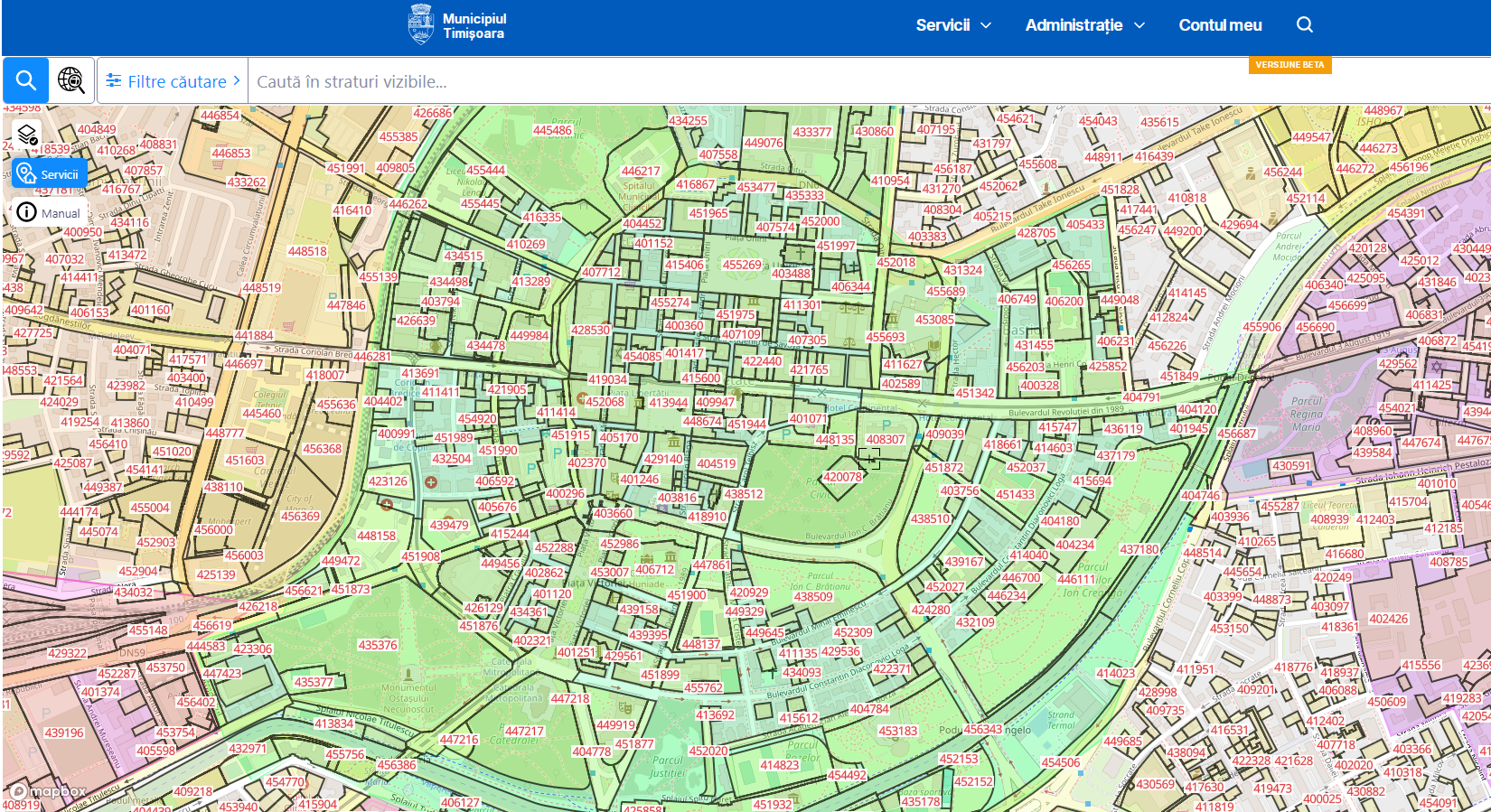
Task: Click the Servicii map button
Action: (x=50, y=174)
